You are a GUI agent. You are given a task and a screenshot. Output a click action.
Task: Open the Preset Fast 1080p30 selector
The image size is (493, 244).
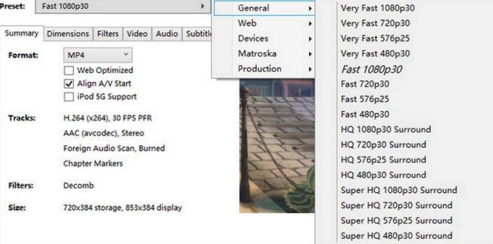click(123, 6)
